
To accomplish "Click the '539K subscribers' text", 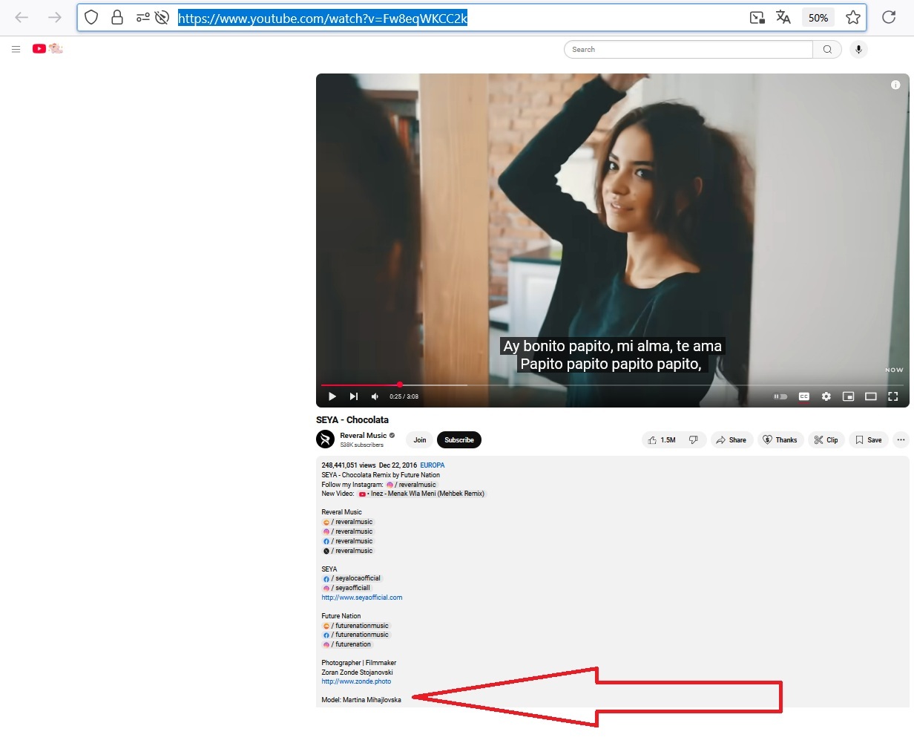I will pyautogui.click(x=362, y=445).
